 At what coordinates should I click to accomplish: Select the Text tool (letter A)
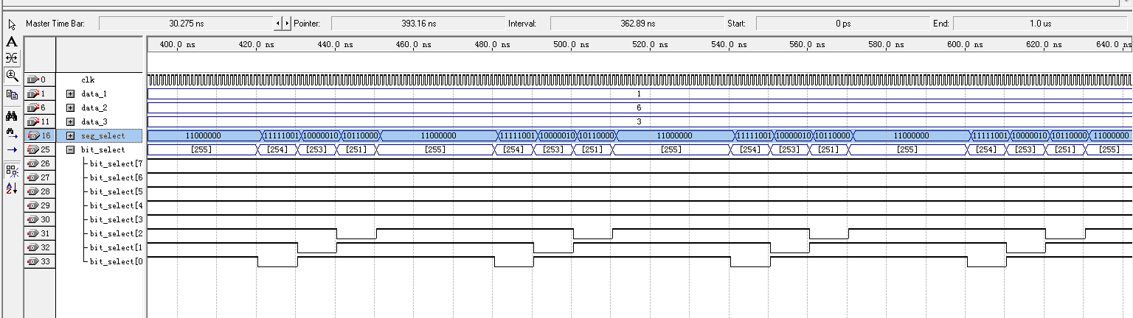[x=11, y=41]
